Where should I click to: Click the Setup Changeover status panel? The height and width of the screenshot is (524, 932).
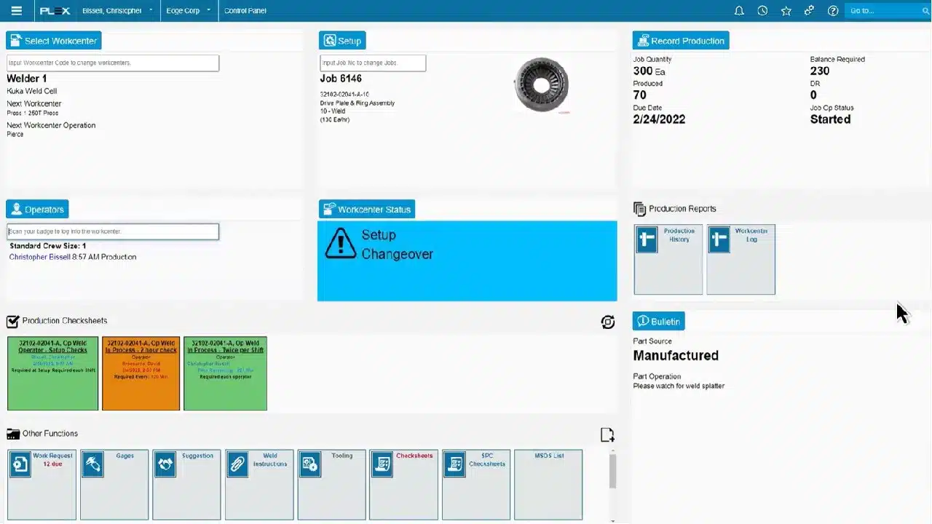click(x=467, y=261)
